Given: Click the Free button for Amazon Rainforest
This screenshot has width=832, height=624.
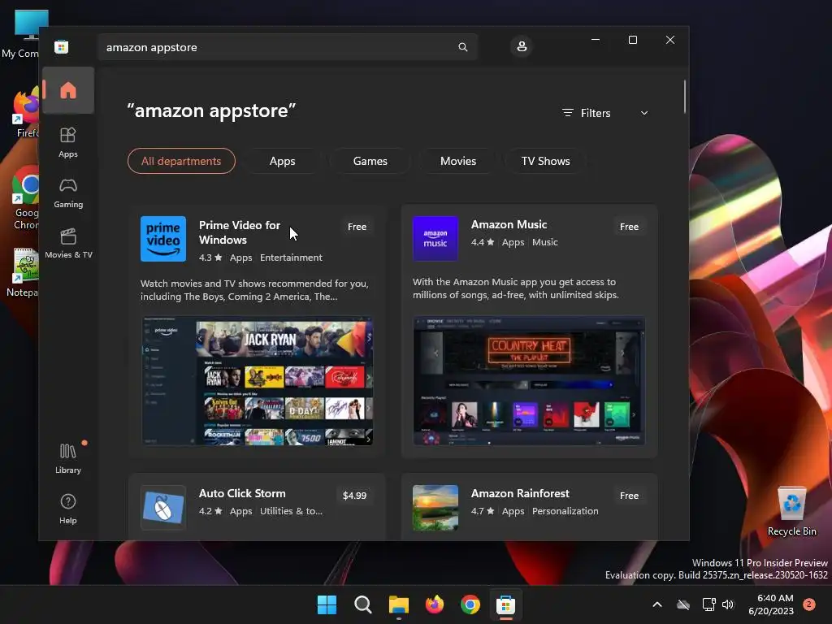Looking at the screenshot, I should [x=630, y=496].
